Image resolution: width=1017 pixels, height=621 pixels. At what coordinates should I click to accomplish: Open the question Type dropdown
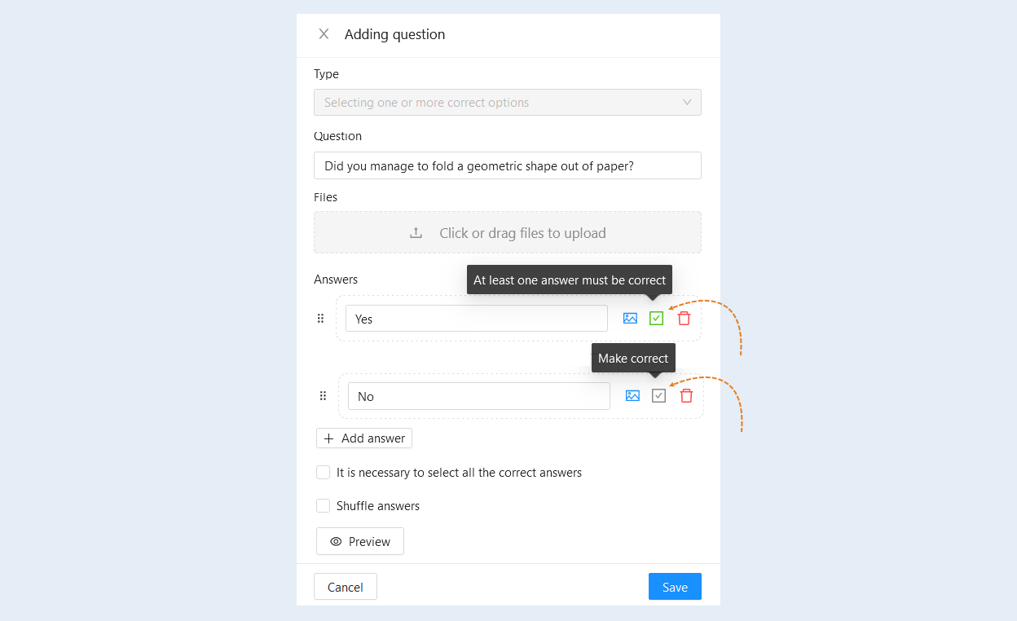508,103
